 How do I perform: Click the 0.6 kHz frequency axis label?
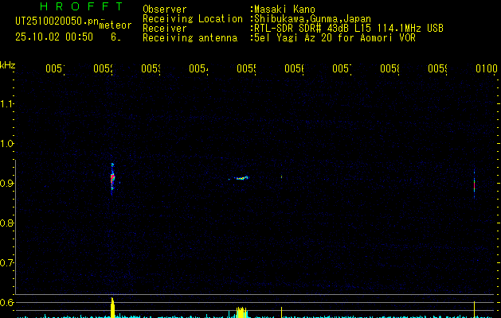(6, 302)
